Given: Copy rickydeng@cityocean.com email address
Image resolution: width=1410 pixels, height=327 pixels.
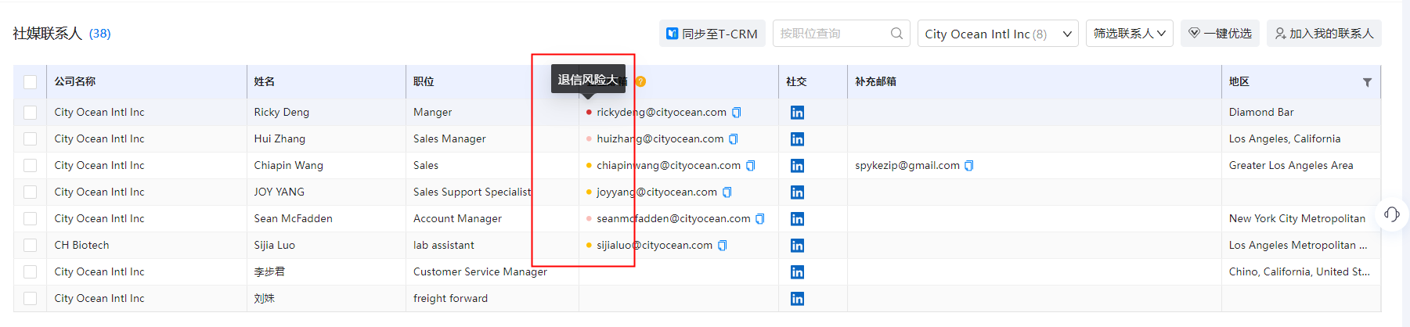Looking at the screenshot, I should 736,113.
